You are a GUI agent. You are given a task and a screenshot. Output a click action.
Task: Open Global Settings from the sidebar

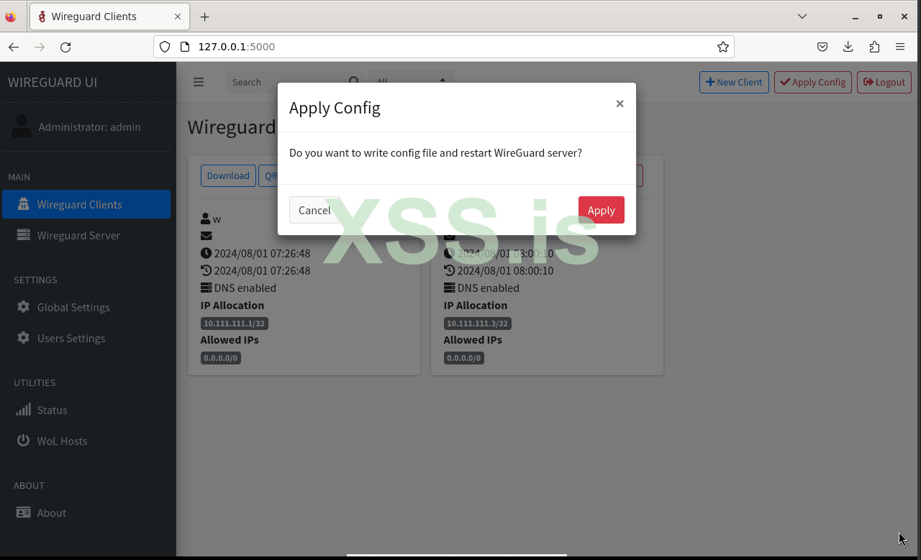tap(23, 307)
